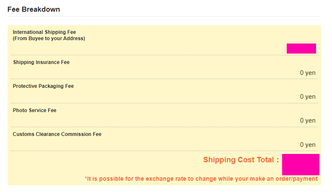Select the Customs Clearance Commission Fee label

[x=57, y=134]
